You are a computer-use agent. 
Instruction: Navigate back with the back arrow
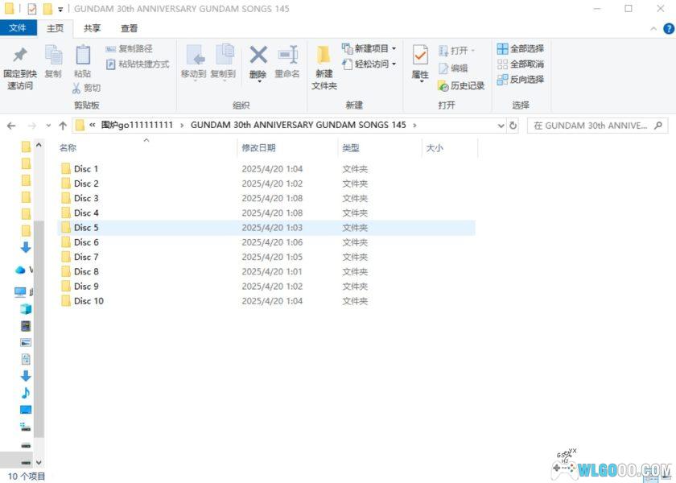[10, 126]
